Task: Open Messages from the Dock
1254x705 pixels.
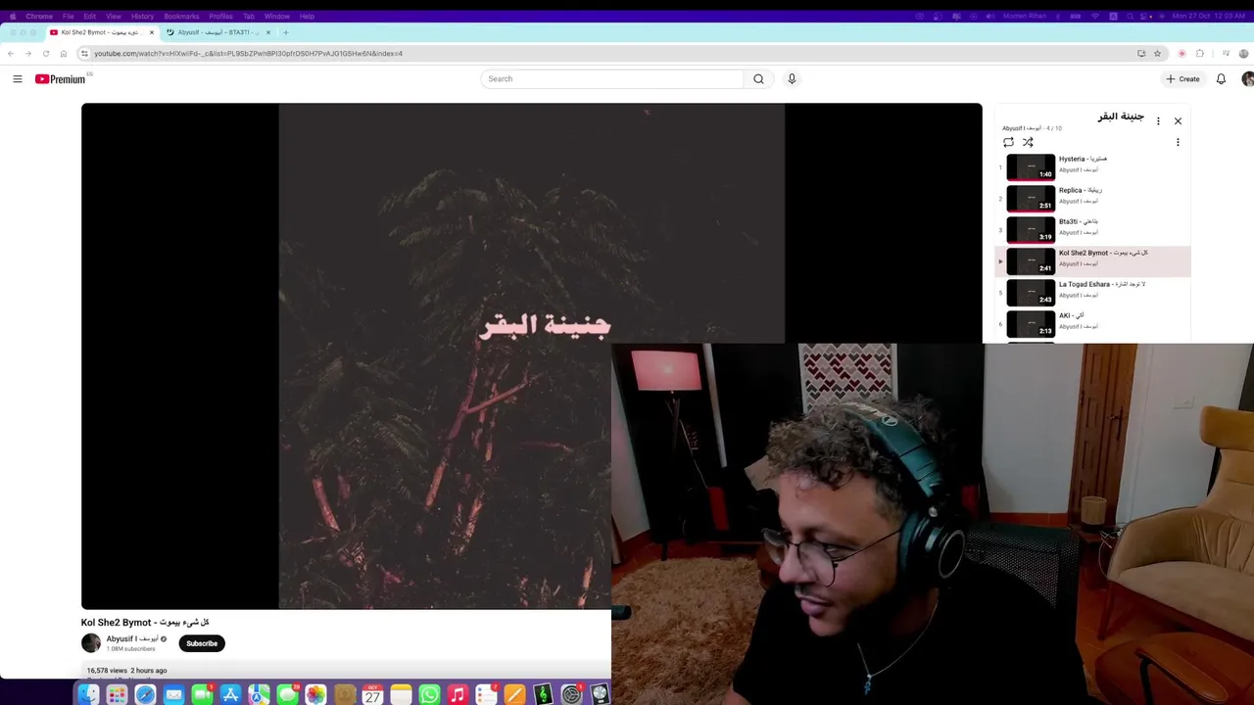Action: 287,694
